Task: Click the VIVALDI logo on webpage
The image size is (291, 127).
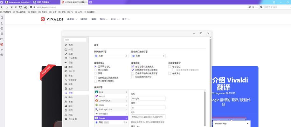Action: [52, 19]
